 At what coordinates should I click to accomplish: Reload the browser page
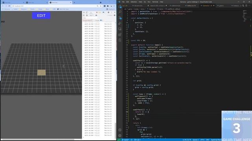[x=9, y=6]
